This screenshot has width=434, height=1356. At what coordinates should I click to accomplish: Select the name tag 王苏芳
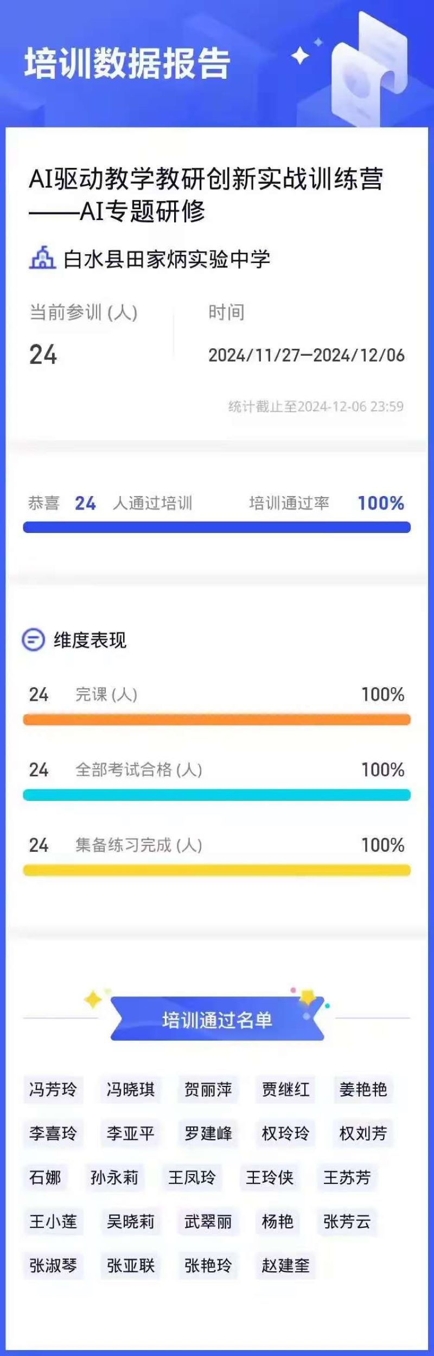pos(347,1177)
